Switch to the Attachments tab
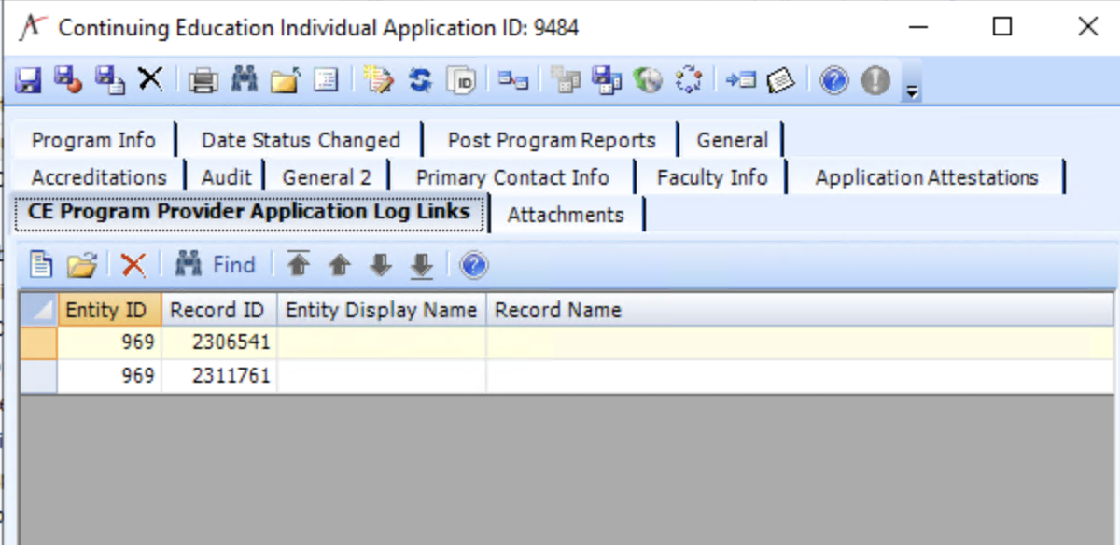 [x=566, y=214]
